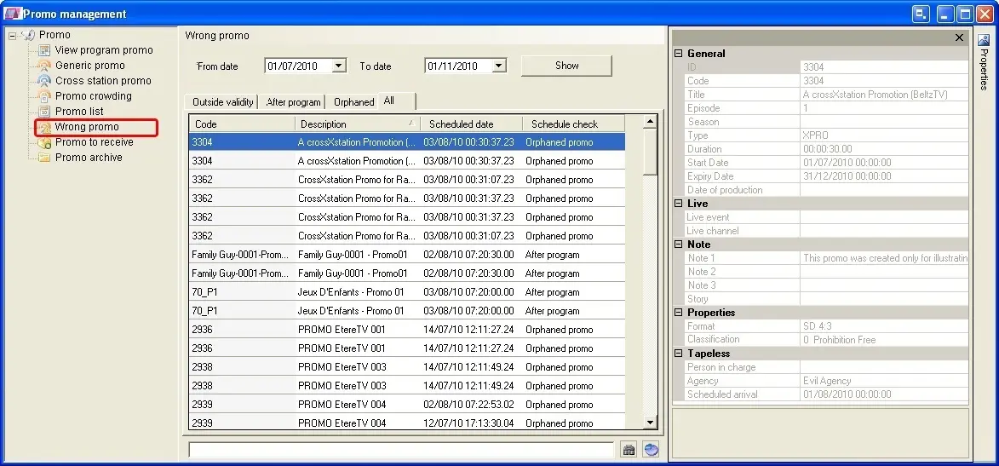Image resolution: width=999 pixels, height=466 pixels.
Task: Close the Properties panel with X
Action: point(959,37)
